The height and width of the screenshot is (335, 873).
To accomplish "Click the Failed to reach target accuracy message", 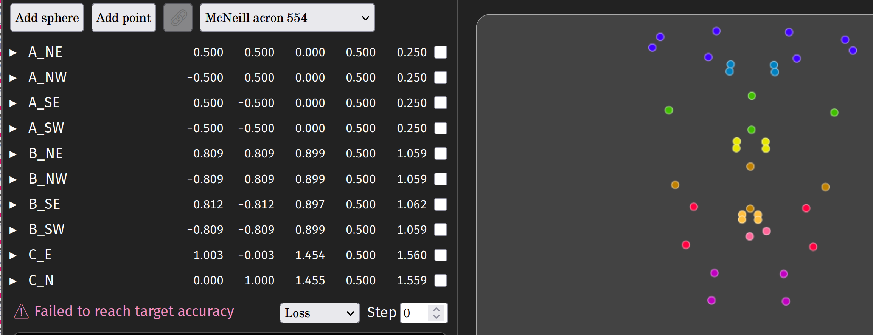I will pos(134,311).
